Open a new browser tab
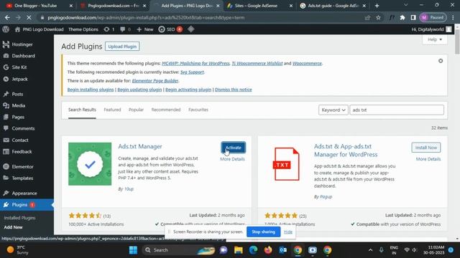 click(377, 6)
